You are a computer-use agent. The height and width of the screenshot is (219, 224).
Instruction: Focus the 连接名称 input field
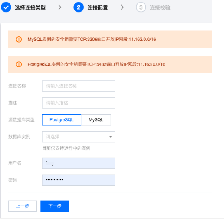[79, 86]
